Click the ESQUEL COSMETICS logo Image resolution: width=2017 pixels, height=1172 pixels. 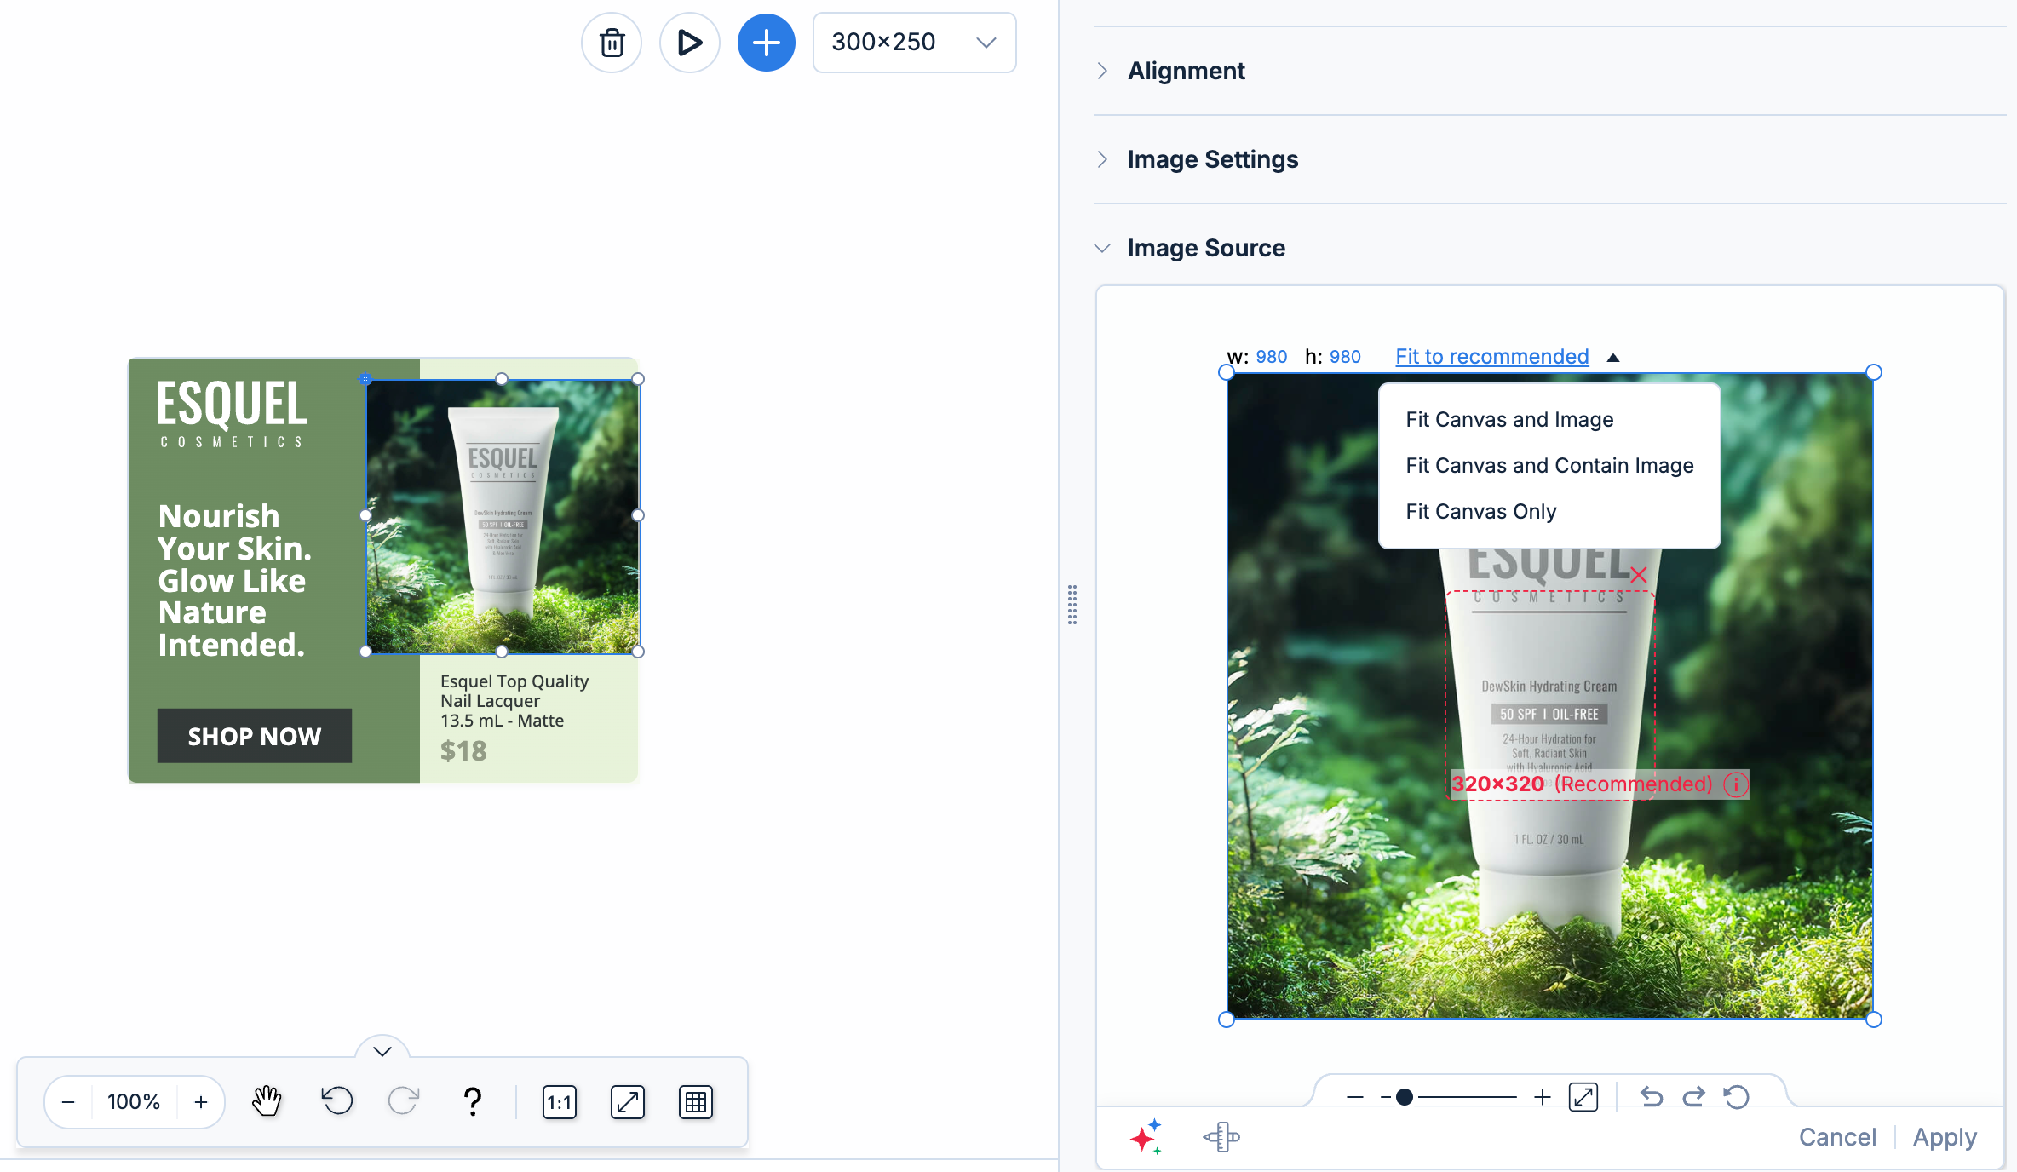pyautogui.click(x=232, y=415)
